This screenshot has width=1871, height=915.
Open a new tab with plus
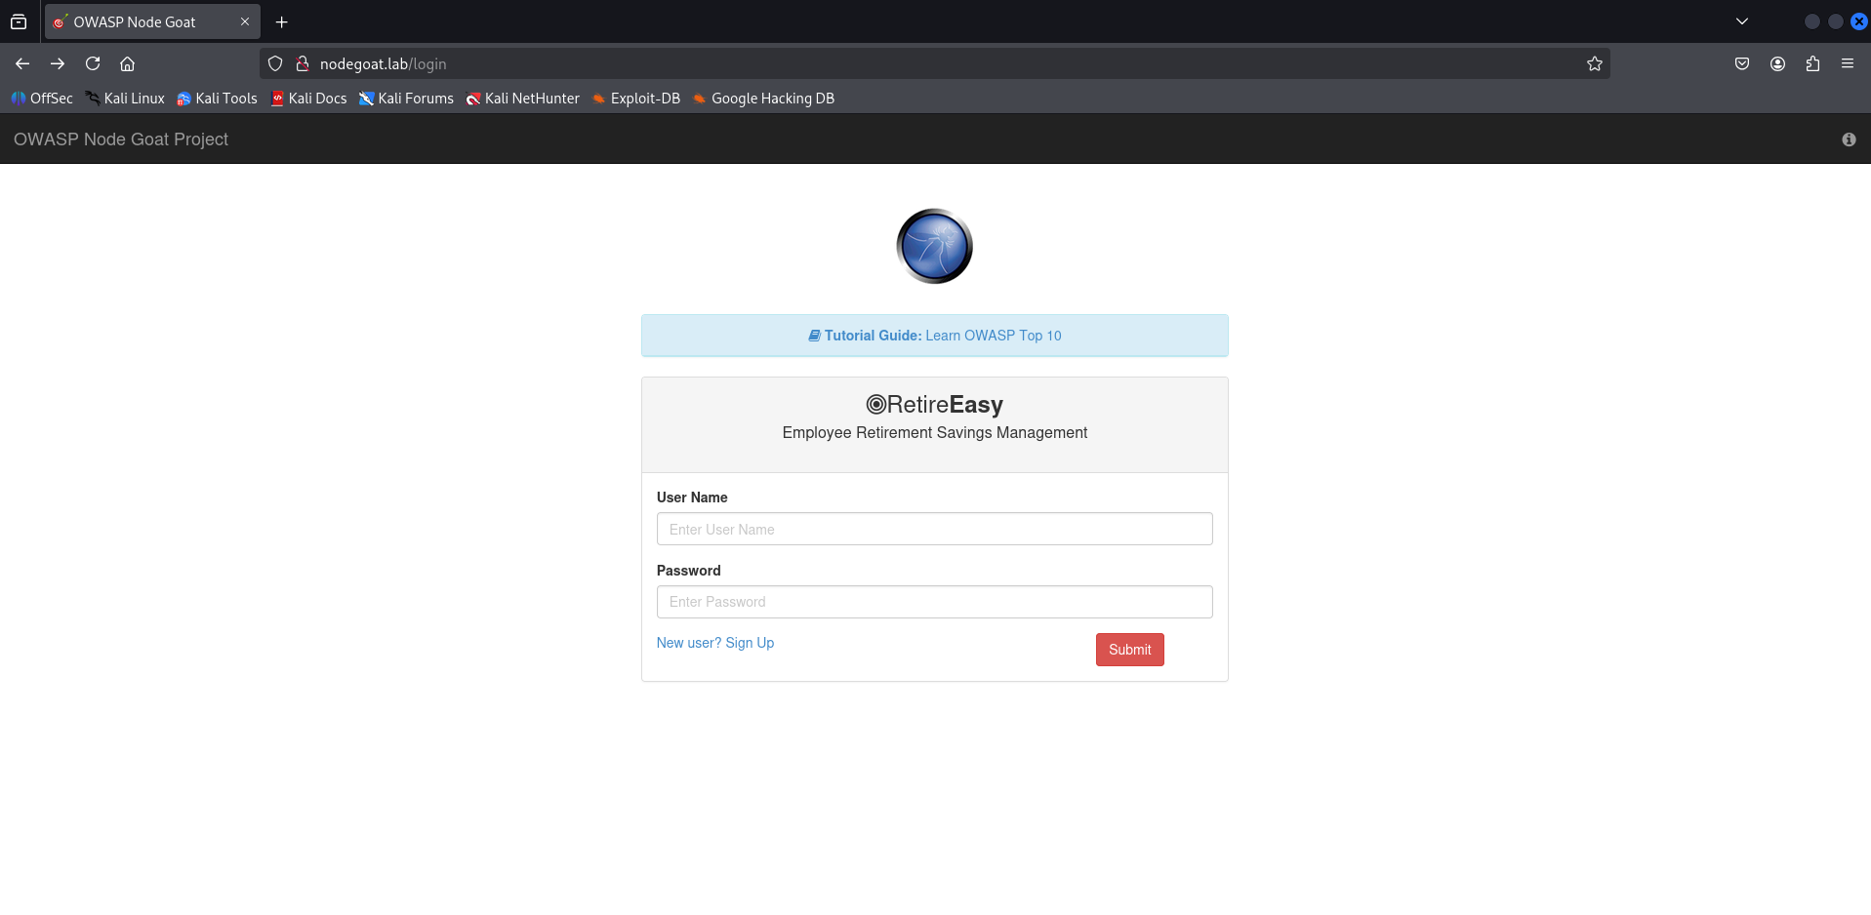281,21
